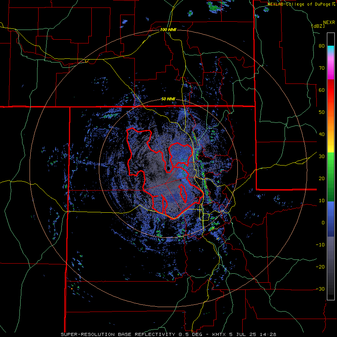Click the 0 value on the dBZ scale
This screenshot has width=337, height=337.
click(323, 223)
